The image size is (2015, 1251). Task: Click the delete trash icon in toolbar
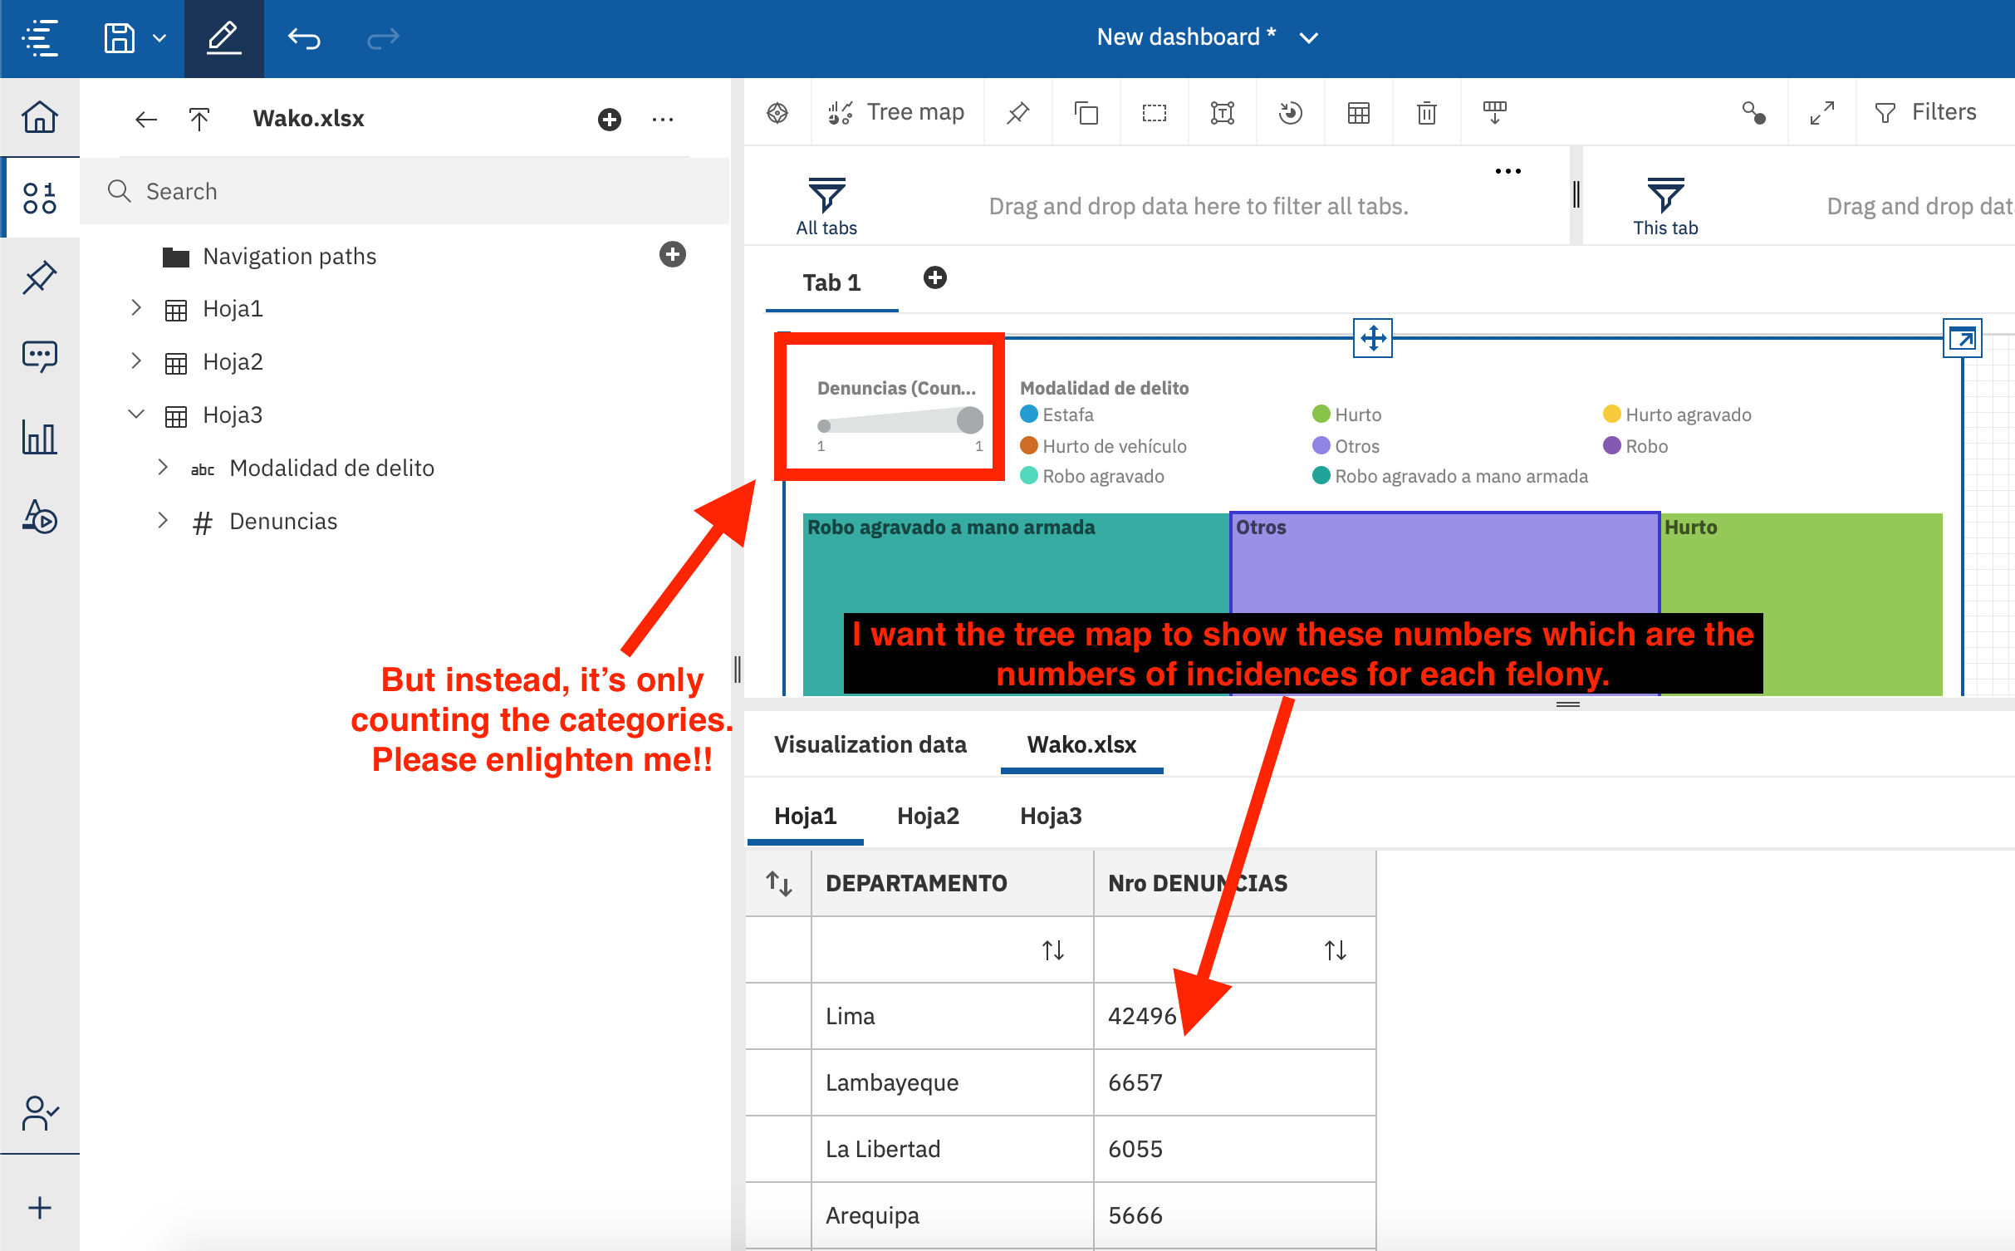(x=1426, y=113)
